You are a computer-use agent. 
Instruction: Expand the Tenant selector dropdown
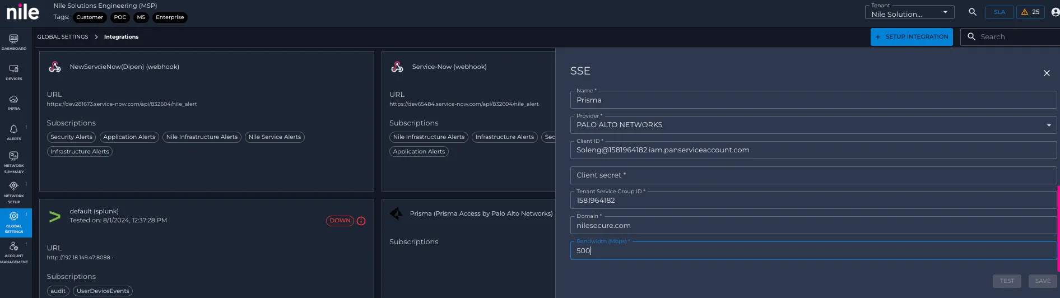[x=910, y=12]
